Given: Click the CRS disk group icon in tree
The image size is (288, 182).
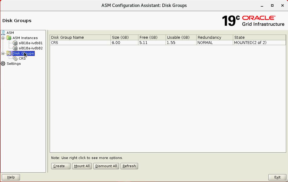Looking at the screenshot, I should pos(15,58).
